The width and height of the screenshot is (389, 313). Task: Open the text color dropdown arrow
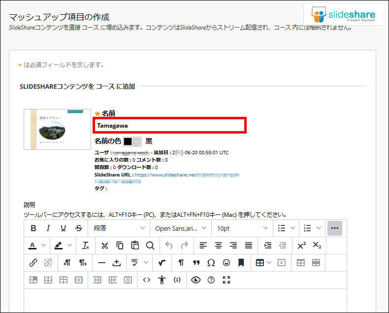pyautogui.click(x=44, y=245)
